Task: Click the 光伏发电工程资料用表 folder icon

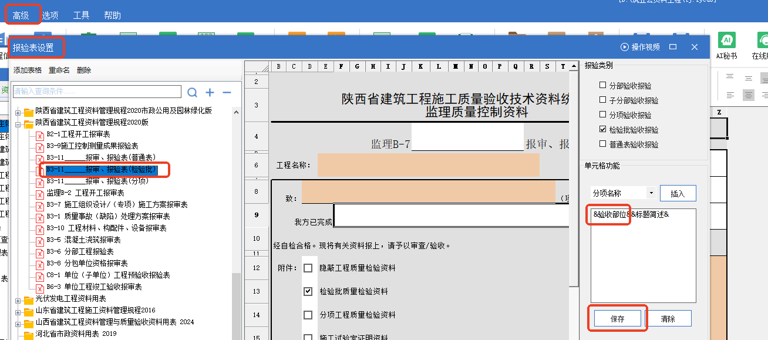Action: point(28,299)
